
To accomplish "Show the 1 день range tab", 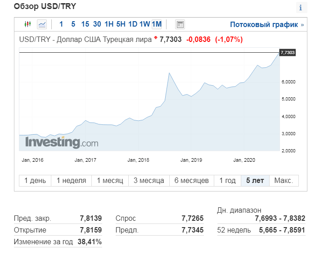I will pos(35,181).
